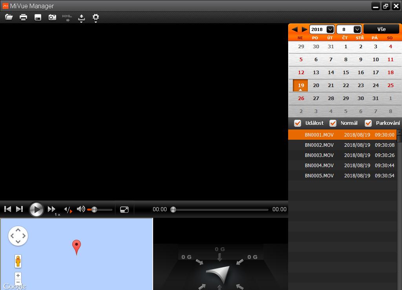Click the black video display area
This screenshot has height=290, width=402.
click(144, 112)
